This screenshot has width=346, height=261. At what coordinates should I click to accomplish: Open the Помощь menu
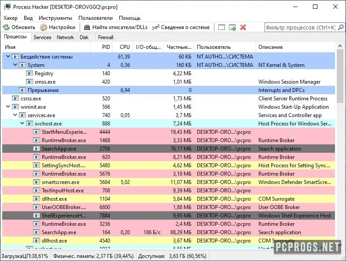[x=129, y=18]
